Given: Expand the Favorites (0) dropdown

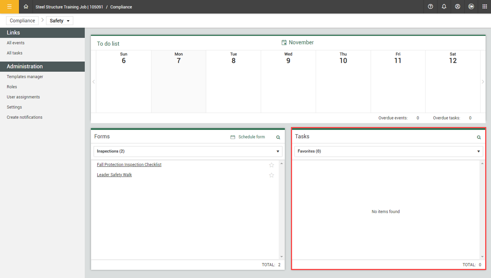Looking at the screenshot, I should (389, 151).
